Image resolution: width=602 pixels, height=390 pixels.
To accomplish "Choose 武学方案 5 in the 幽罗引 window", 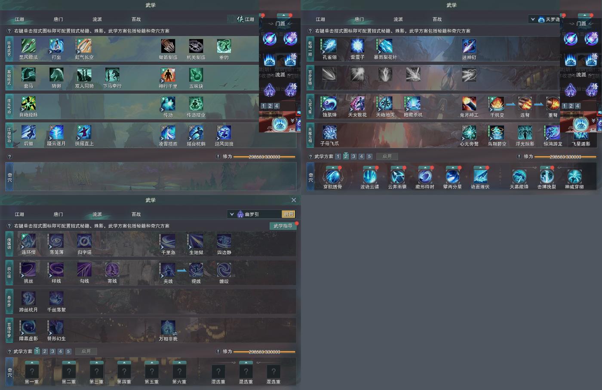I will click(68, 351).
